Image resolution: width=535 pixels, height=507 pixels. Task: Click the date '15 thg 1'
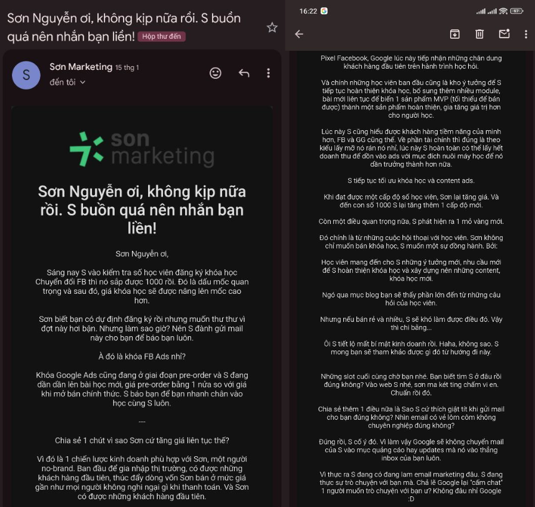[127, 67]
